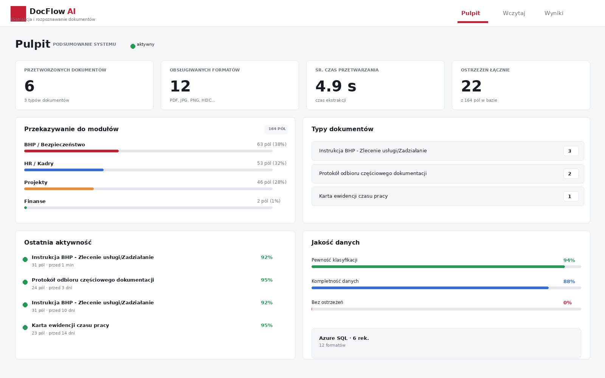605x378 pixels.
Task: Click the Azure SQL database info box
Action: tap(446, 343)
